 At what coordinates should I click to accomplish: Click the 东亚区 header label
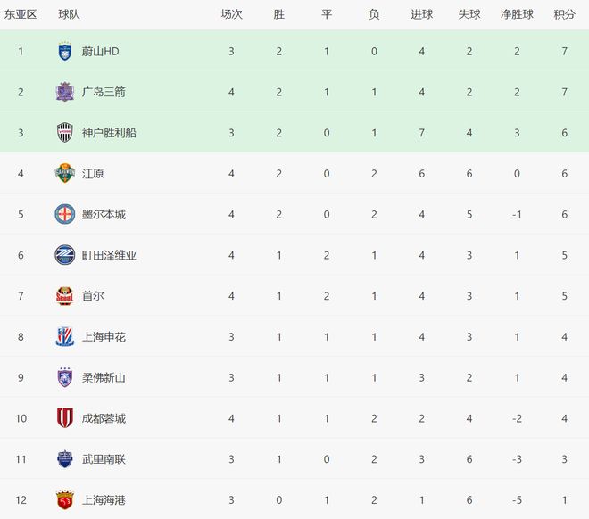tap(21, 14)
